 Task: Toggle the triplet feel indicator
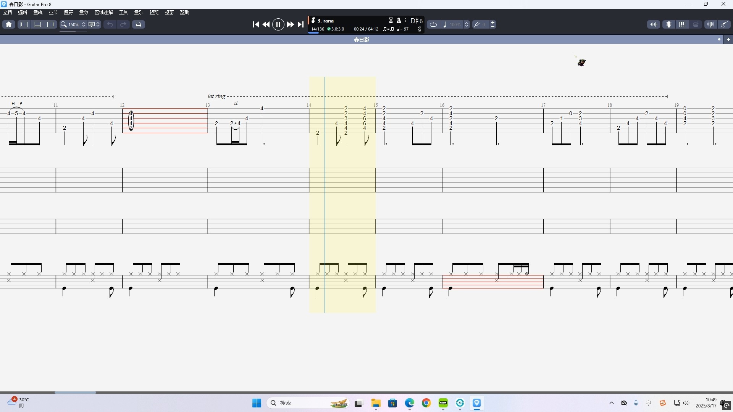tap(388, 29)
